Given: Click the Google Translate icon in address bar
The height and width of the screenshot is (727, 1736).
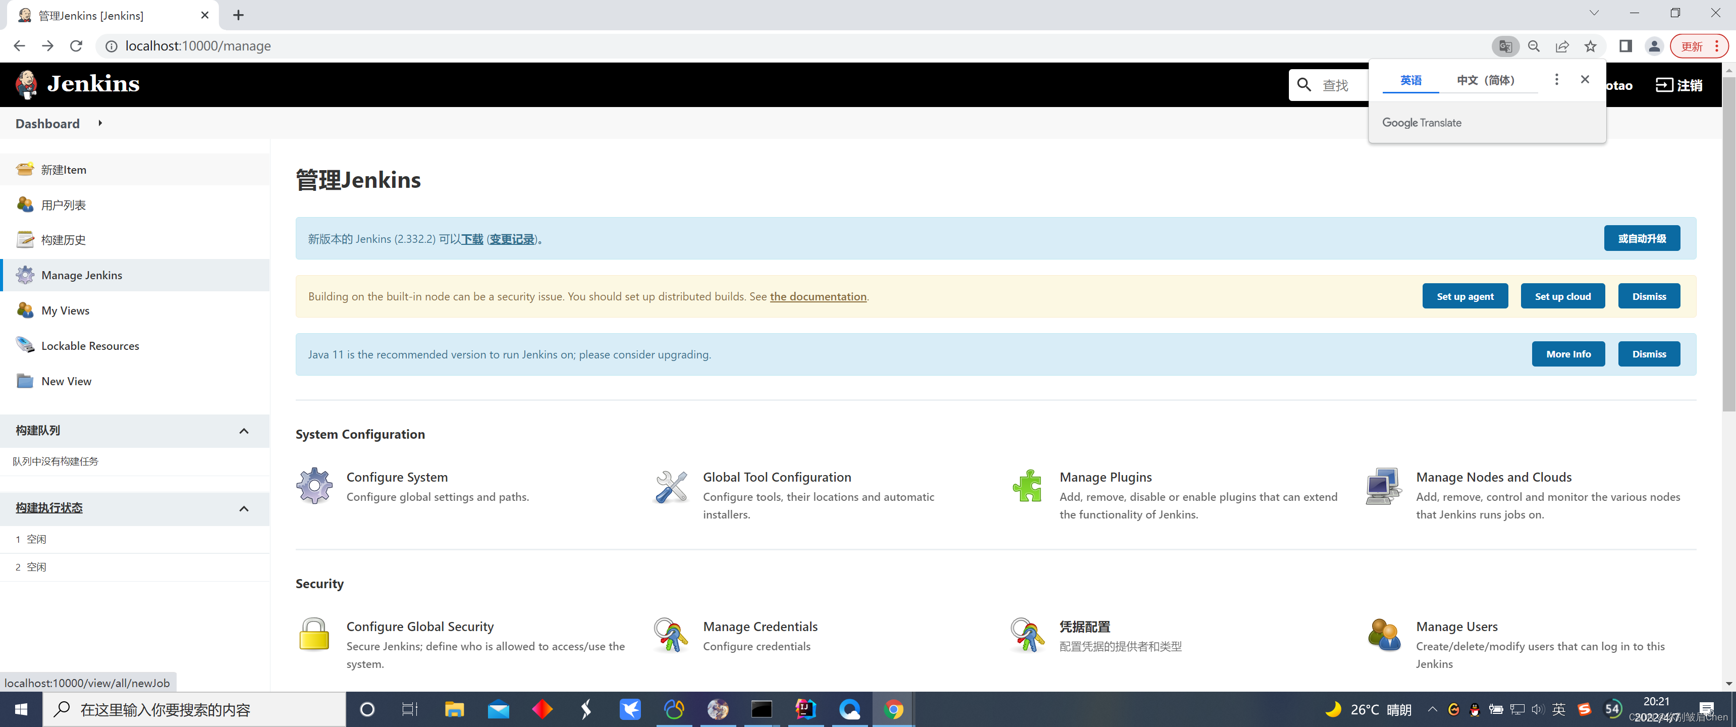Looking at the screenshot, I should click(1505, 46).
